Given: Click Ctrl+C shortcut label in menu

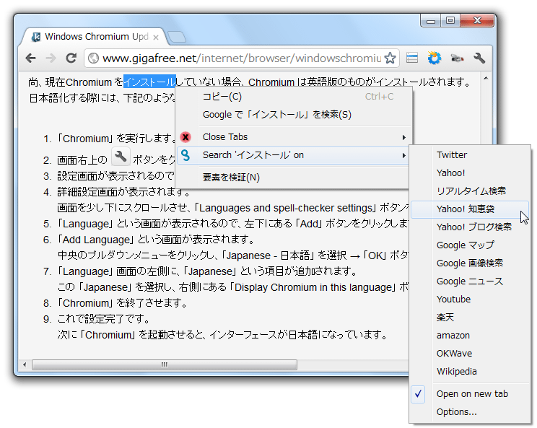Looking at the screenshot, I should coord(379,97).
